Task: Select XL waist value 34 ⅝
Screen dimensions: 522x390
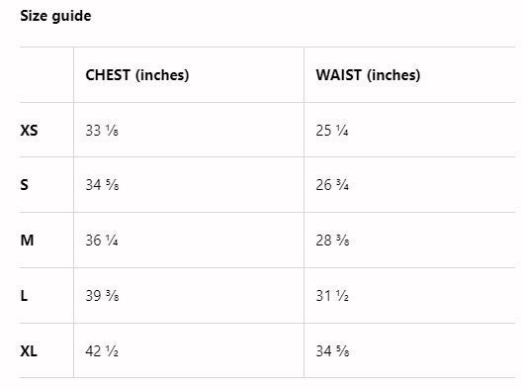Action: pos(332,351)
